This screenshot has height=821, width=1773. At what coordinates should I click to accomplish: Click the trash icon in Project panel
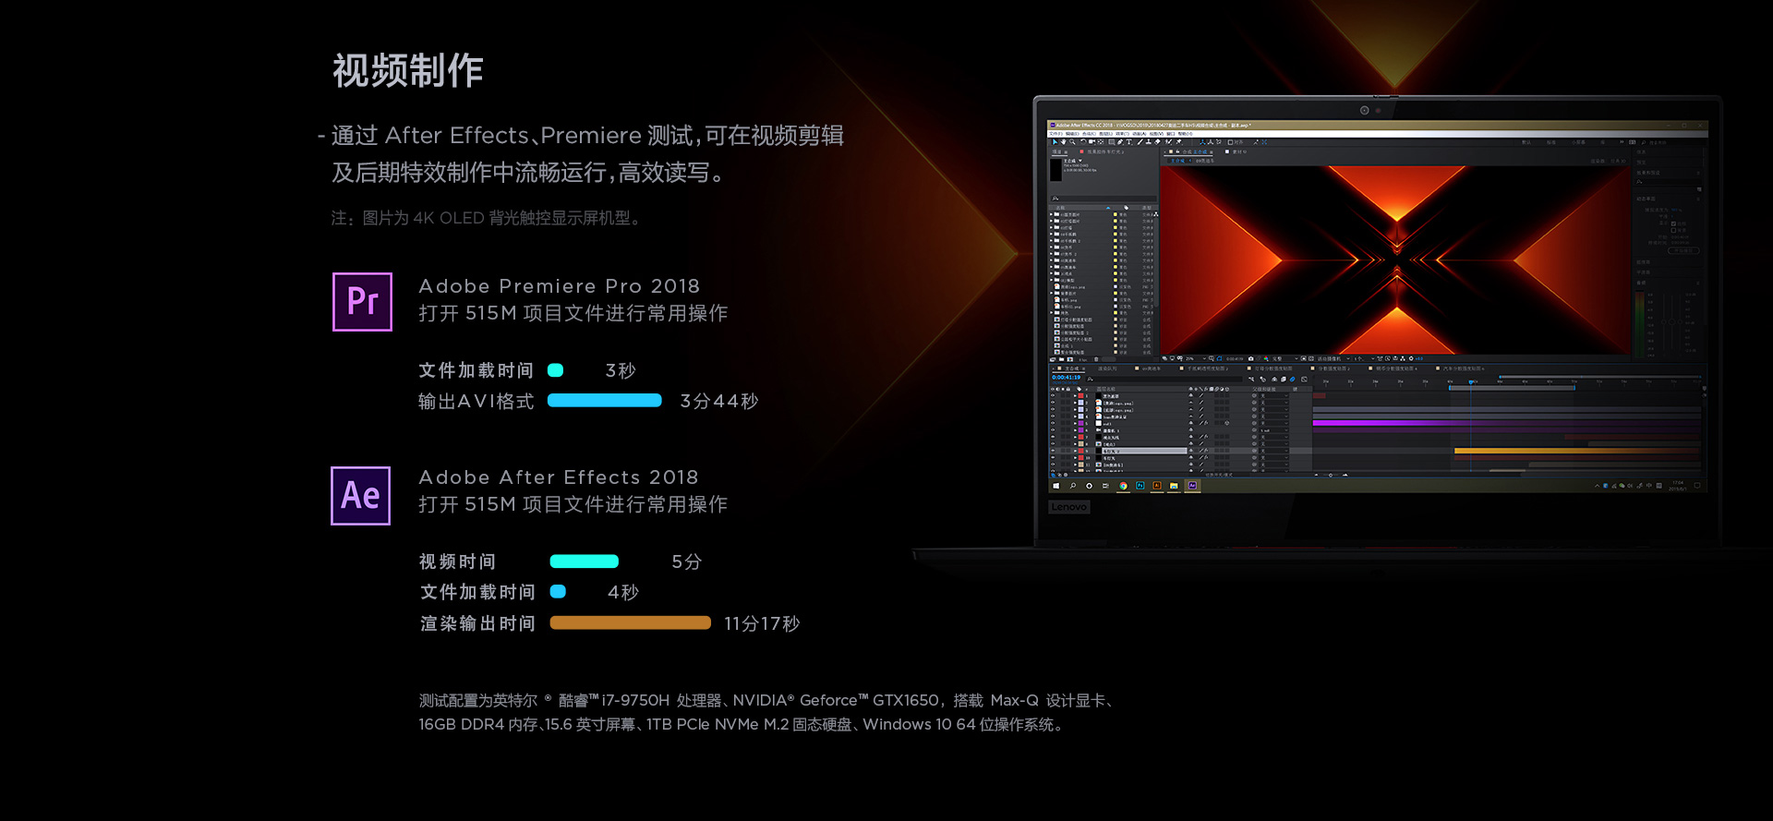click(1096, 359)
